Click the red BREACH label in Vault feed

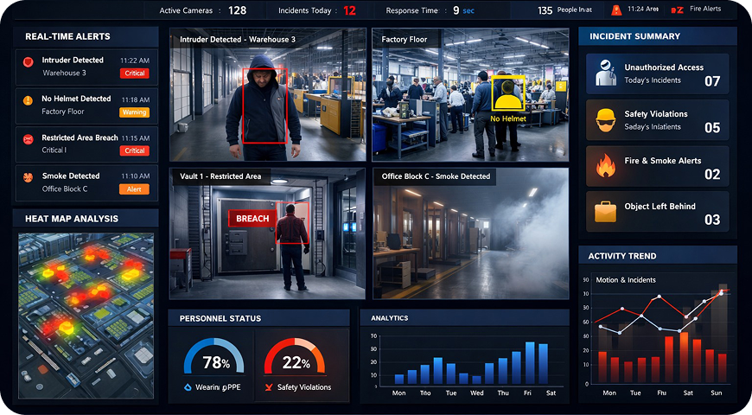point(252,219)
